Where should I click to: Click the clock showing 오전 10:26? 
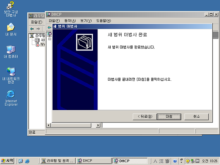(x=210, y=161)
